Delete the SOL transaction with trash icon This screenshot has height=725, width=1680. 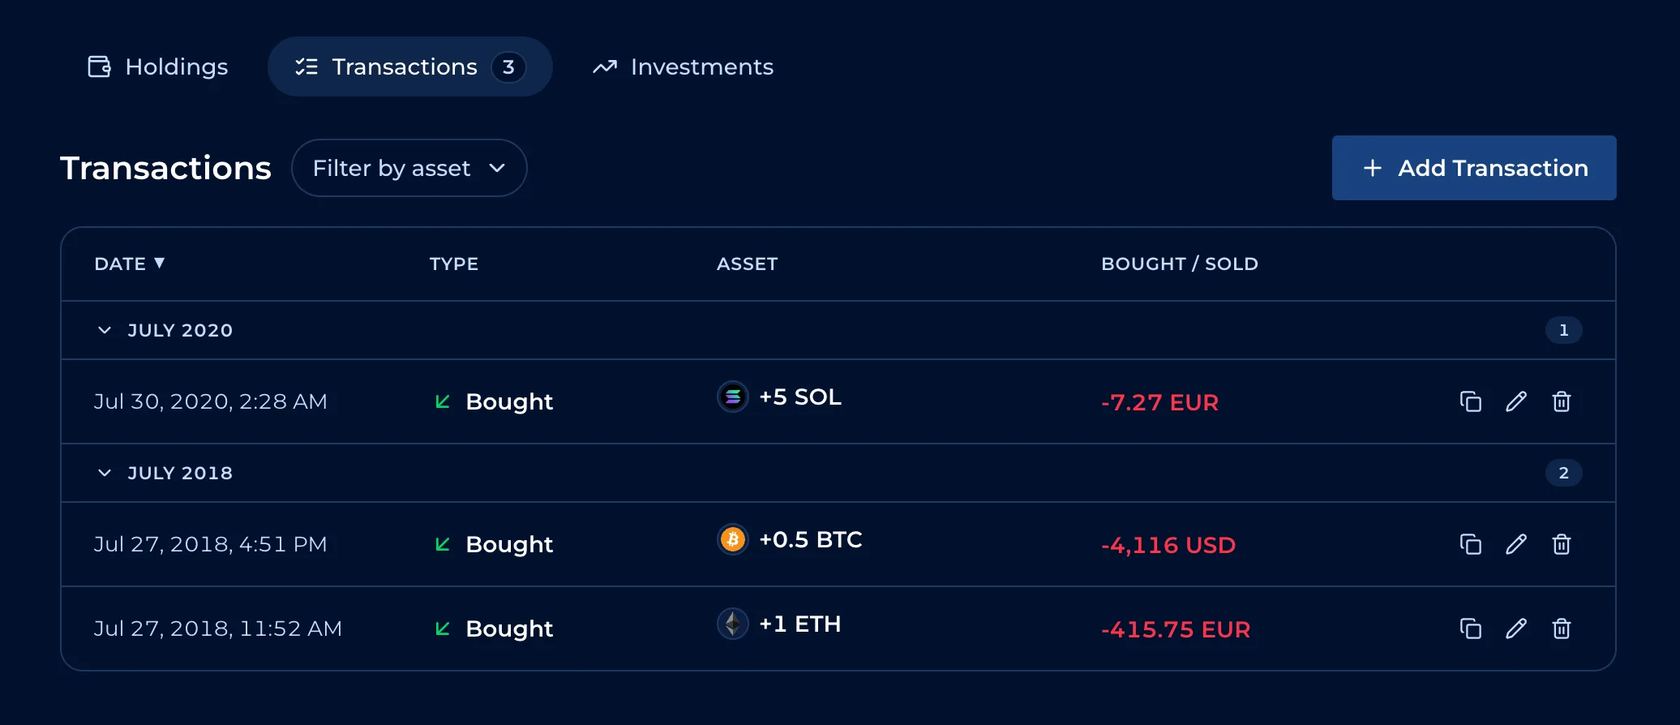(x=1562, y=401)
